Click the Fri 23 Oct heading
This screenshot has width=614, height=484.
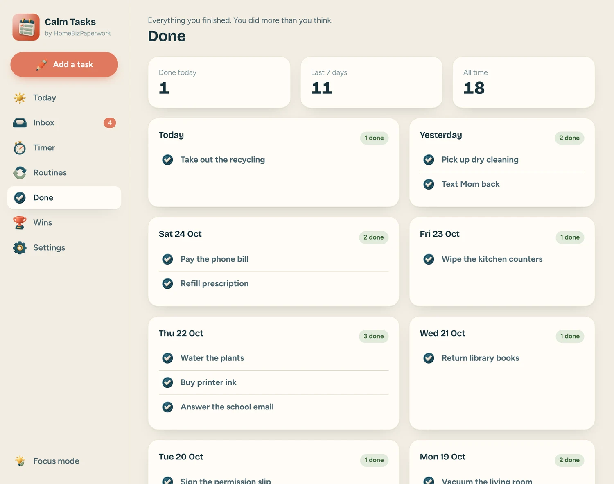click(x=440, y=234)
